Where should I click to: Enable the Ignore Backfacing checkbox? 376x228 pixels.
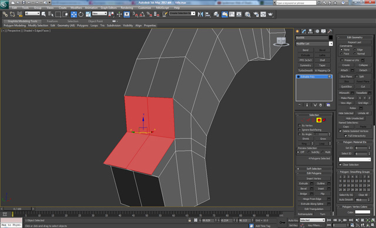click(300, 130)
